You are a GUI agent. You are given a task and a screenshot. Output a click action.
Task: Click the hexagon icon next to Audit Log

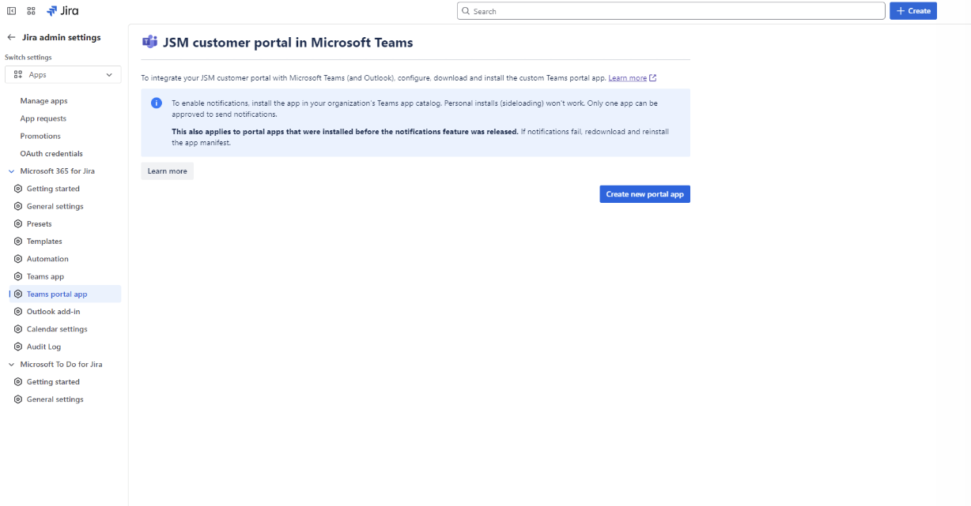18,347
